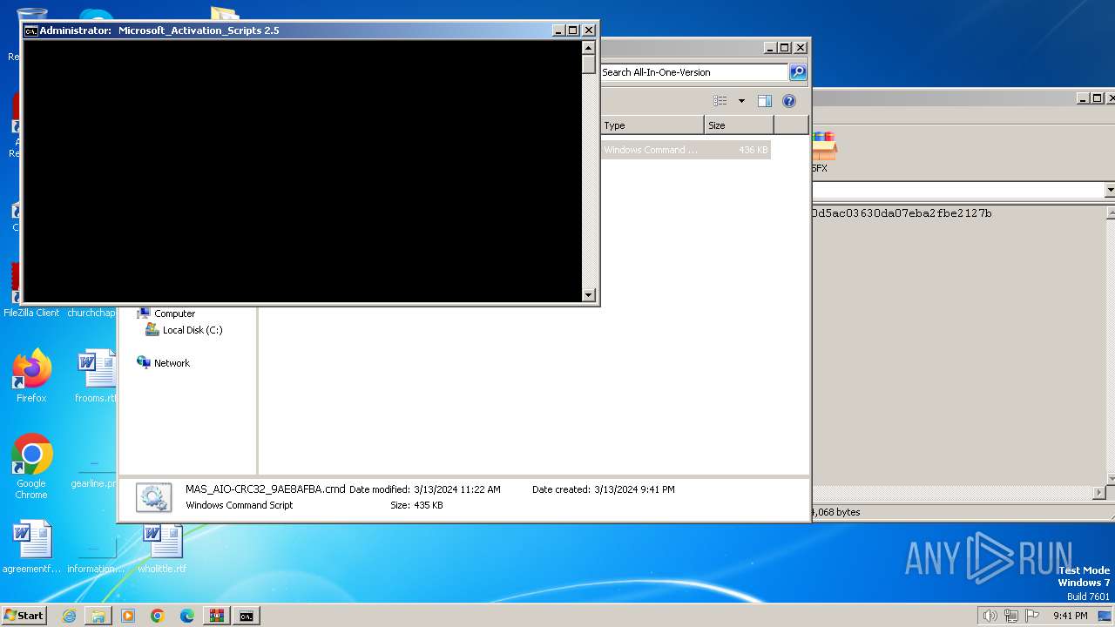The height and width of the screenshot is (627, 1115).
Task: Launch Internet Explorer from the taskbar
Action: [x=70, y=616]
